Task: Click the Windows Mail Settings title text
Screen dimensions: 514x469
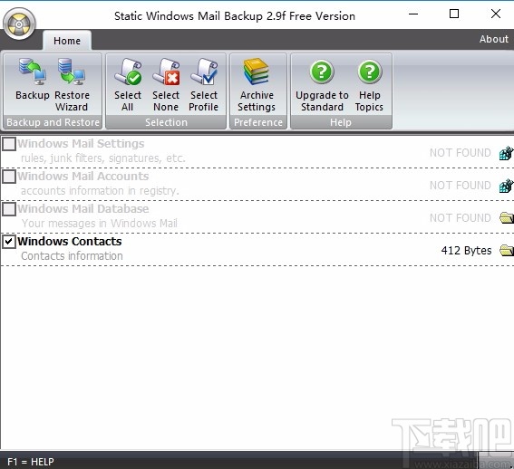Action: [x=81, y=144]
